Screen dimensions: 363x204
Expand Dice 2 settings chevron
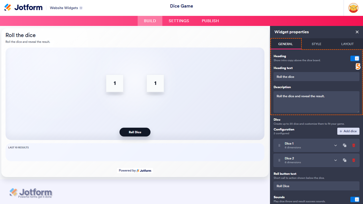pyautogui.click(x=336, y=160)
